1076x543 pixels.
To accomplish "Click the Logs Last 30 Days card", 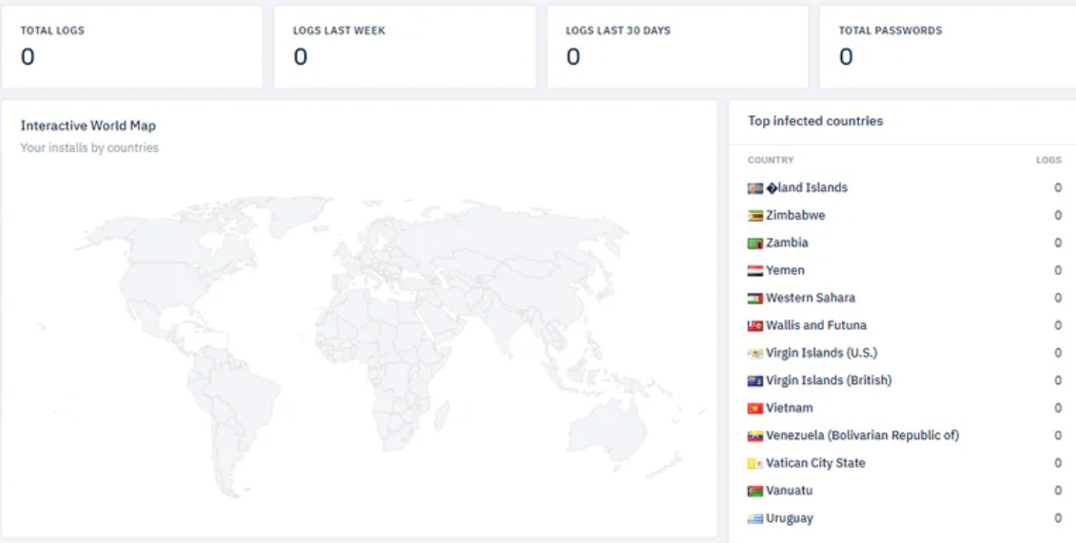I will [x=677, y=47].
